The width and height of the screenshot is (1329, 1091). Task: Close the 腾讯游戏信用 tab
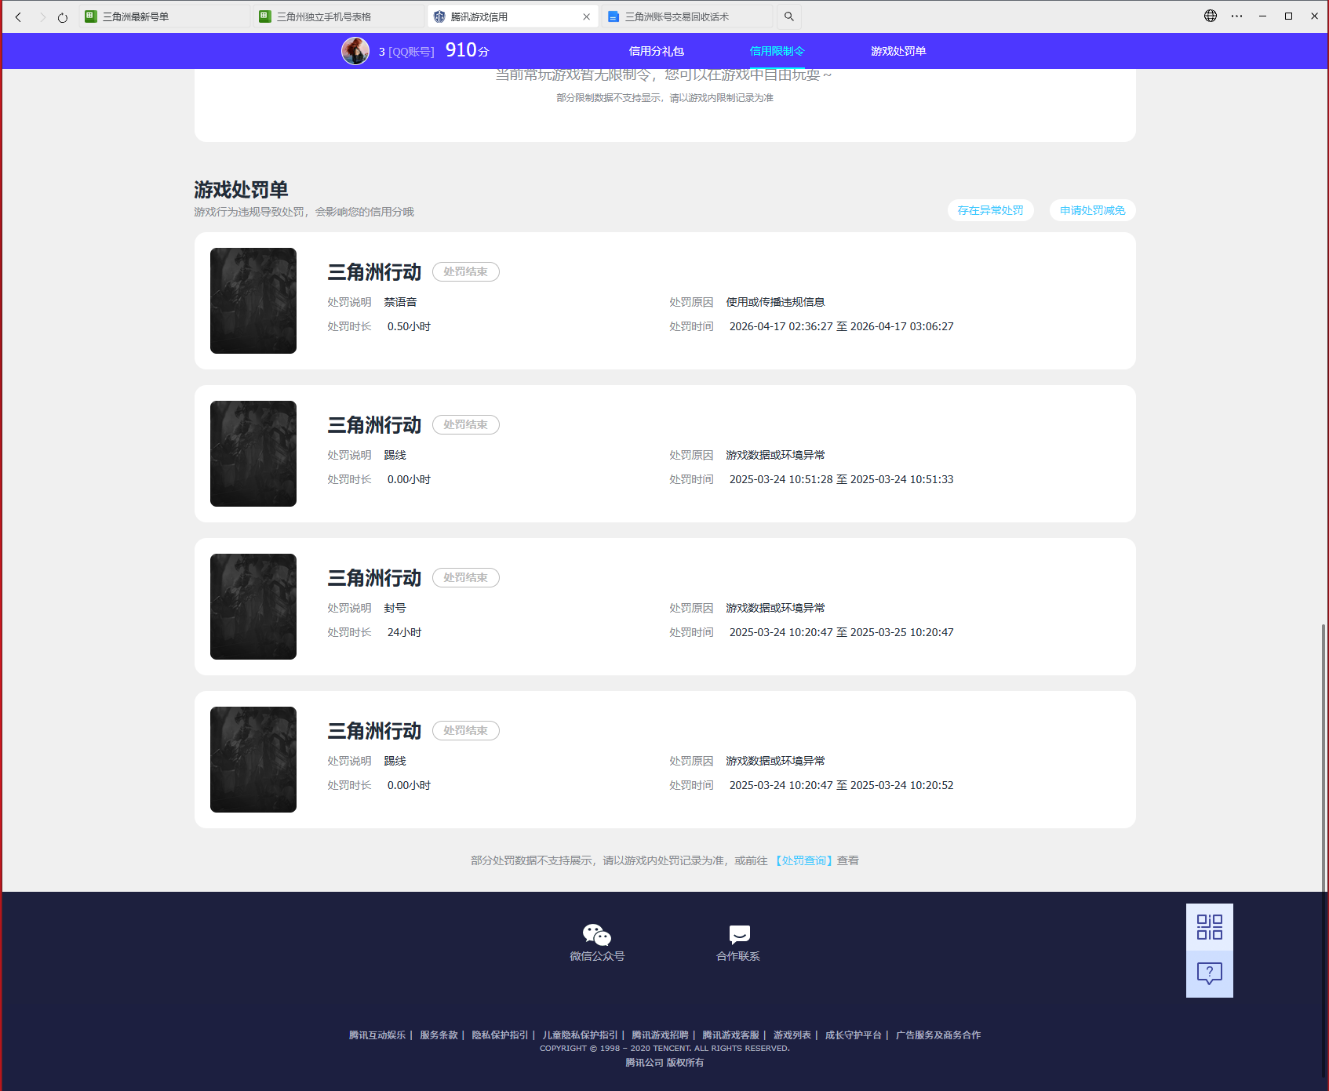tap(586, 16)
